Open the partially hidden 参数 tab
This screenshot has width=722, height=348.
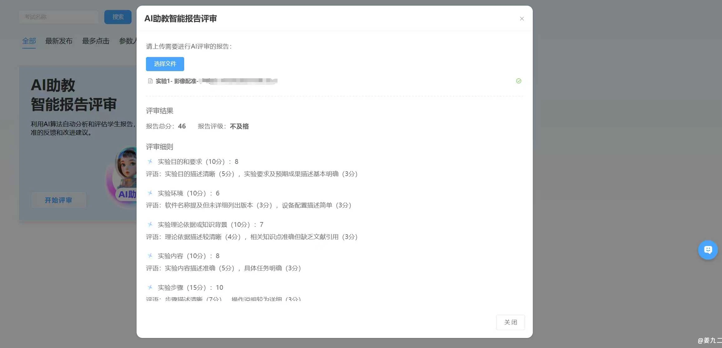tap(128, 41)
